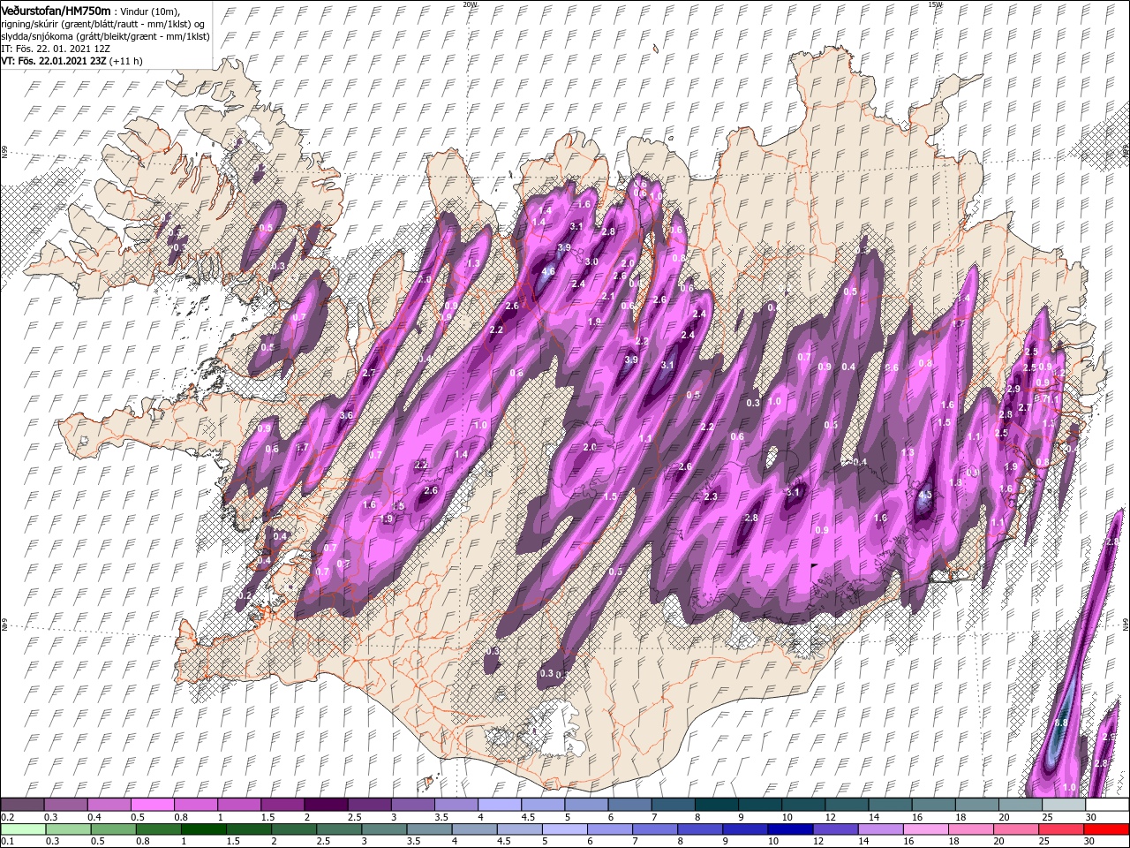
Task: Click the 'VT: Fös. 22.01.2021 23Z (+11 h)' line
Action: tap(72, 61)
